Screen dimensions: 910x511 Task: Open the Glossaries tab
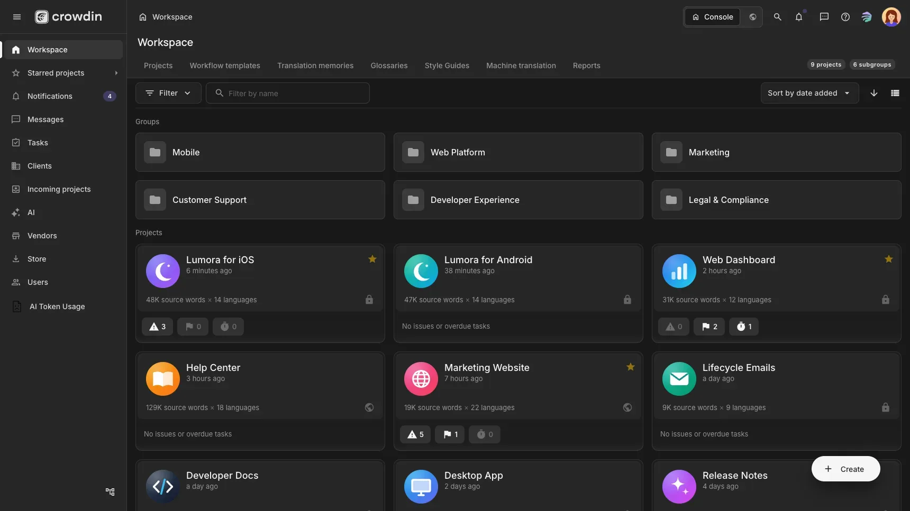click(x=389, y=66)
